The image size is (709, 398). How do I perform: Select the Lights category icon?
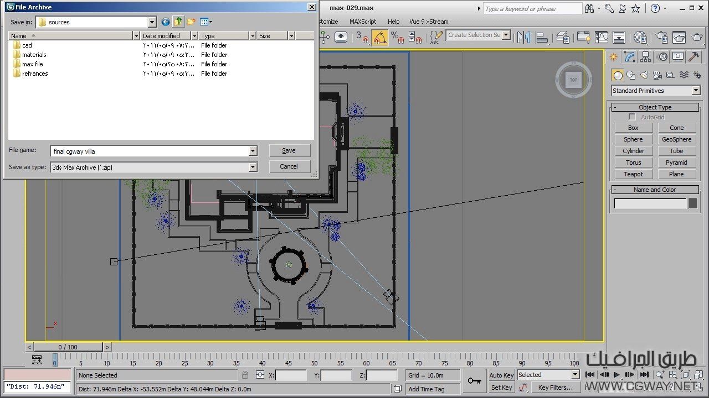644,75
